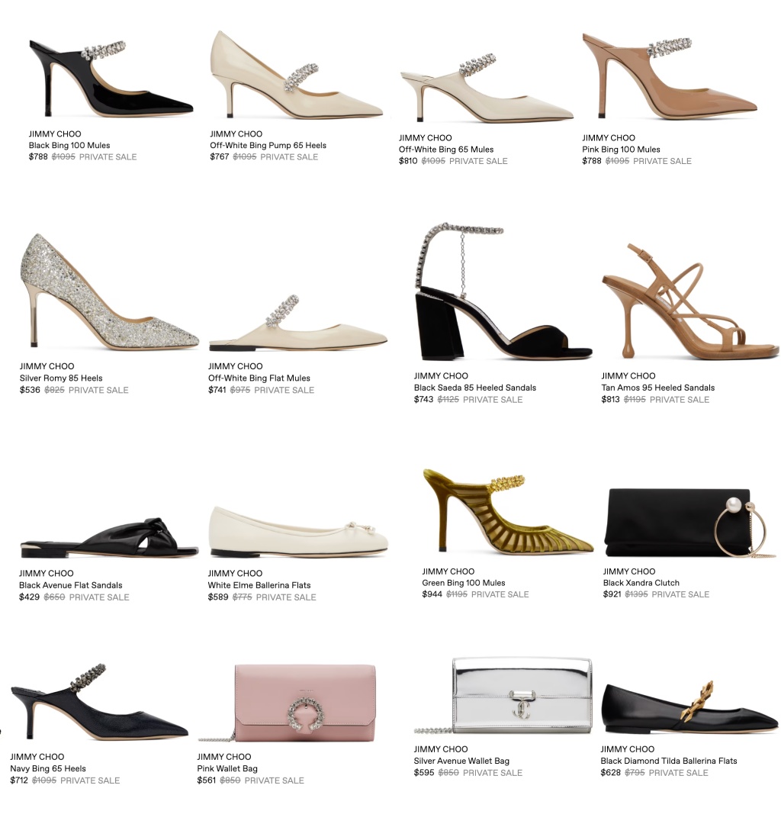
Task: Open the 'Navy Bing 65 Heels' title link
Action: (x=48, y=768)
